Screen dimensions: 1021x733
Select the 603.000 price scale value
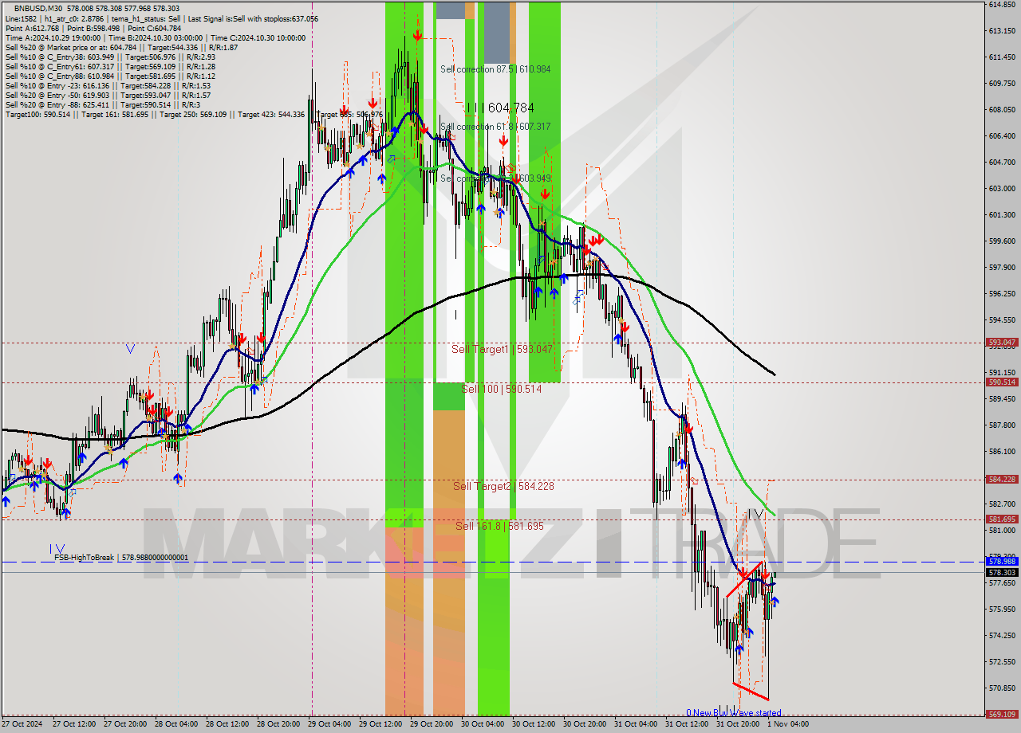coord(1002,189)
